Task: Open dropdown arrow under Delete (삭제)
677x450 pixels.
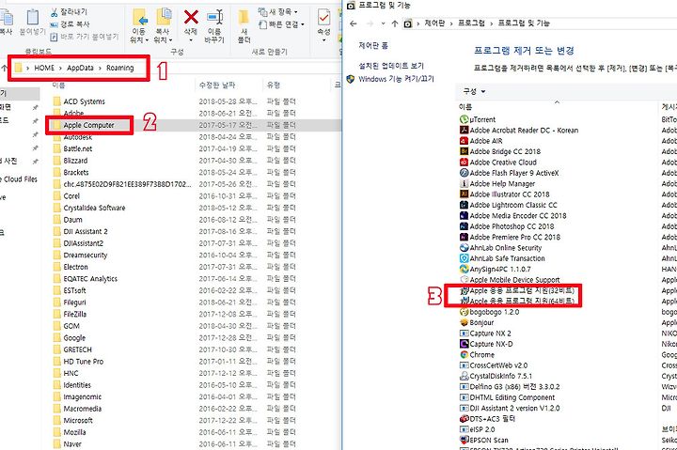Action: (191, 40)
